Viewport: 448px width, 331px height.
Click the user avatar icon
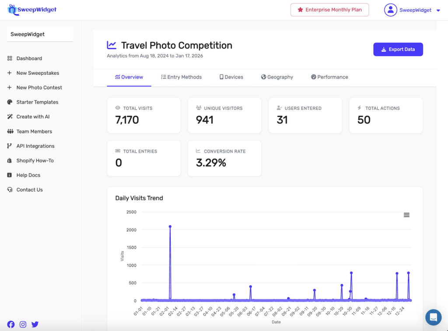[x=390, y=10]
